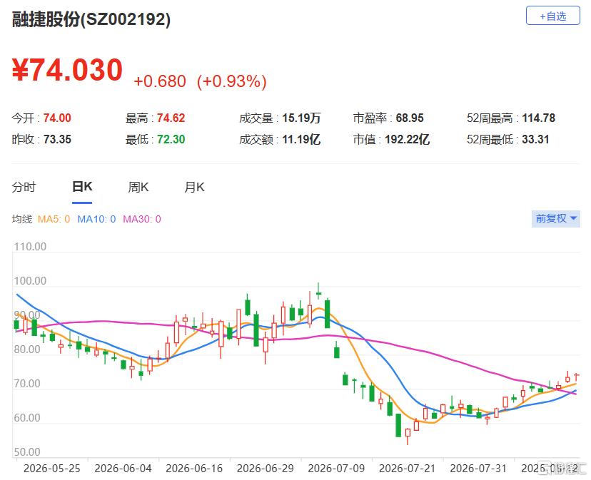Click the 80.00 price axis label
The width and height of the screenshot is (591, 480).
point(27,349)
